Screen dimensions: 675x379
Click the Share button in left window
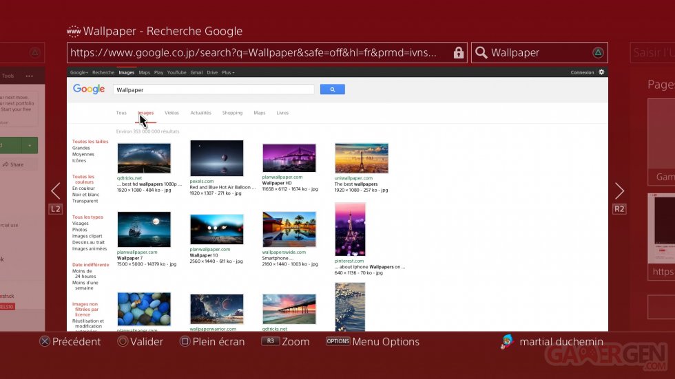click(x=14, y=164)
